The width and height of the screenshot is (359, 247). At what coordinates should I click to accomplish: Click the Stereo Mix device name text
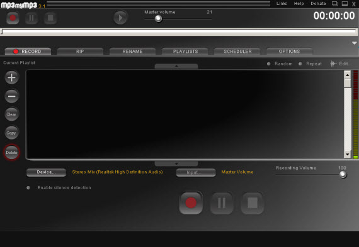point(117,172)
